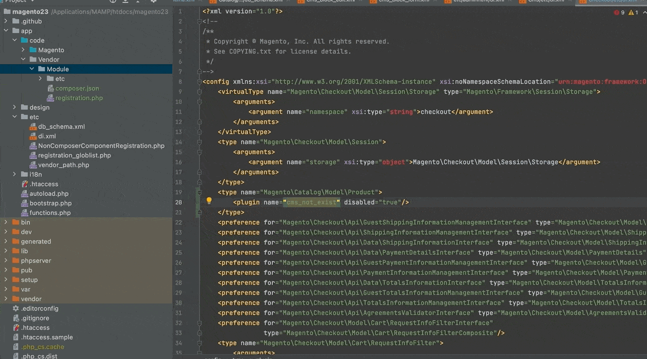
Task: Click the yellow intention lightbulb on line 20
Action: (x=209, y=202)
